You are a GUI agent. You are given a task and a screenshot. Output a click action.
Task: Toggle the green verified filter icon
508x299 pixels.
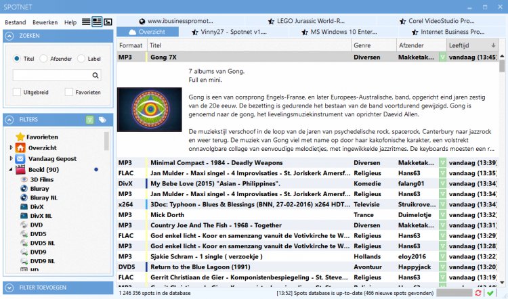coord(89,120)
